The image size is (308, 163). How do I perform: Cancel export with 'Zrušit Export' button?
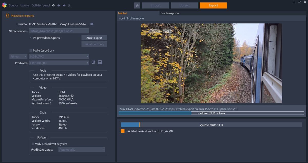[94, 38]
